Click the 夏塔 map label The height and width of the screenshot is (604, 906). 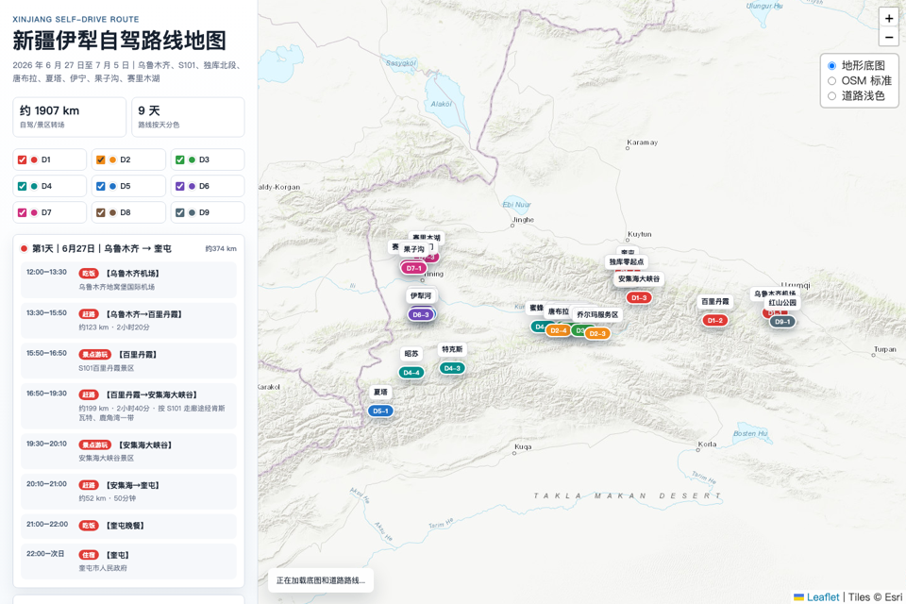tap(380, 392)
